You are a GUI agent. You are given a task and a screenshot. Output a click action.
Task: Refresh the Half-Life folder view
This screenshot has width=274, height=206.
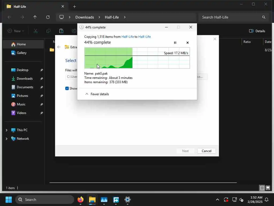click(48, 17)
